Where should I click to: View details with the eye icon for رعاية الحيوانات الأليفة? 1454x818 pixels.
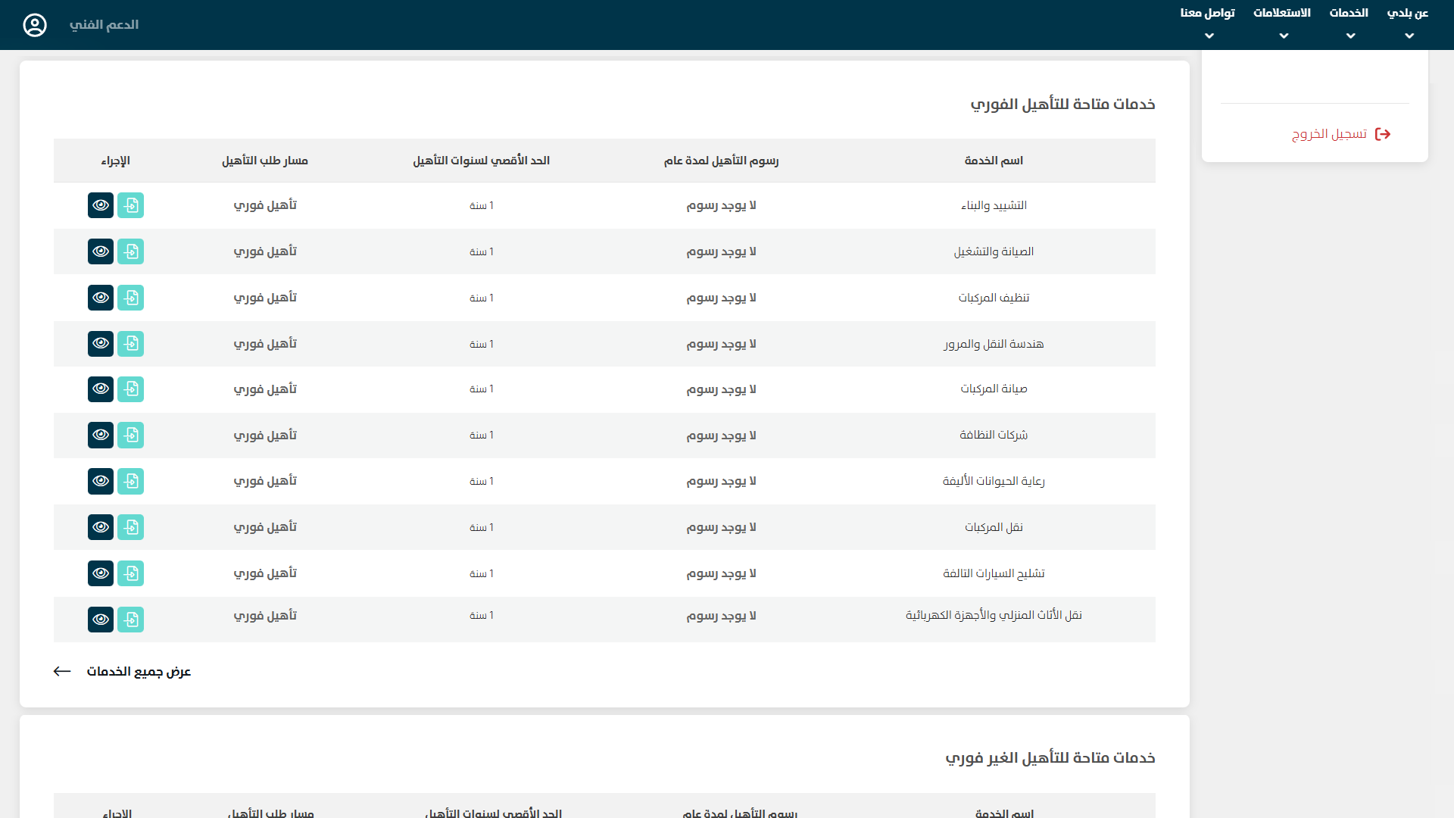coord(101,481)
